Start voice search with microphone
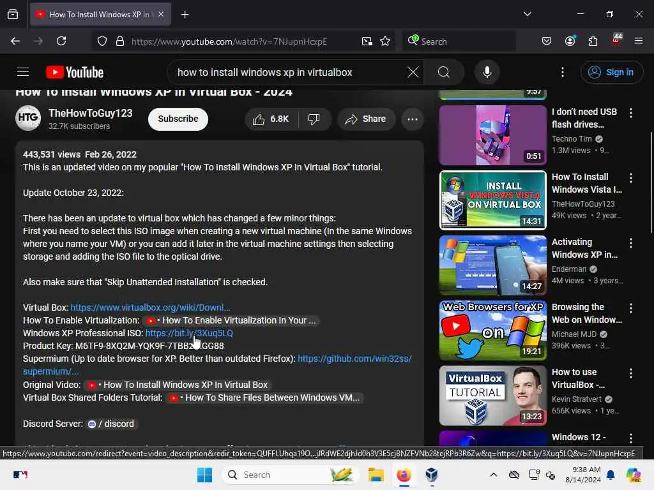The image size is (654, 490). click(487, 72)
